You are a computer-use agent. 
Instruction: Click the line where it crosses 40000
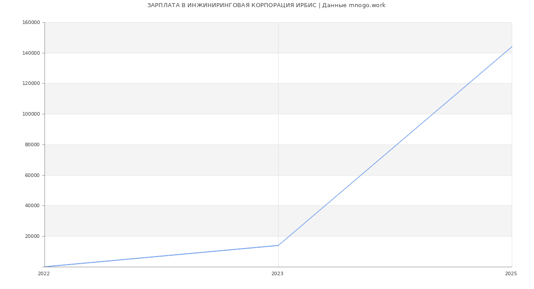(x=325, y=206)
